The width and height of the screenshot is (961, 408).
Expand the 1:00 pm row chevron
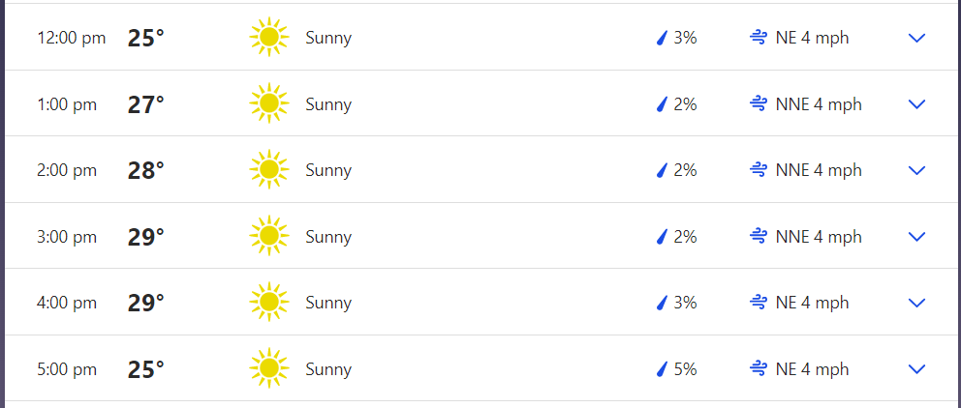point(916,104)
